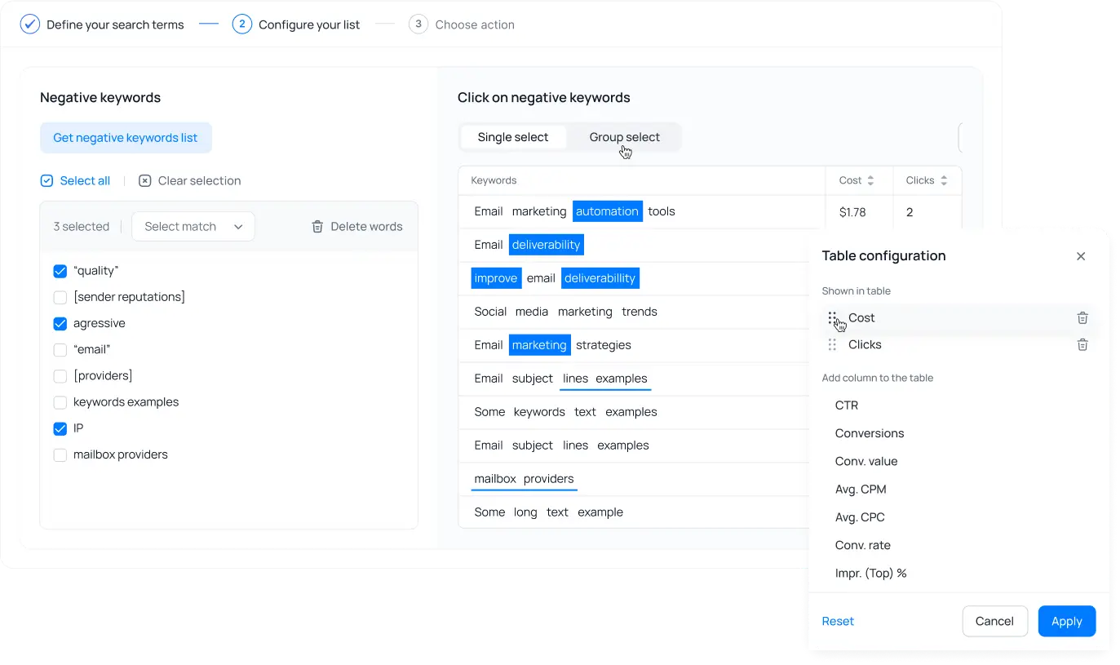Deselect highlighted "marketing" in strategies row
Screen dimensions: 1120x665
click(540, 345)
